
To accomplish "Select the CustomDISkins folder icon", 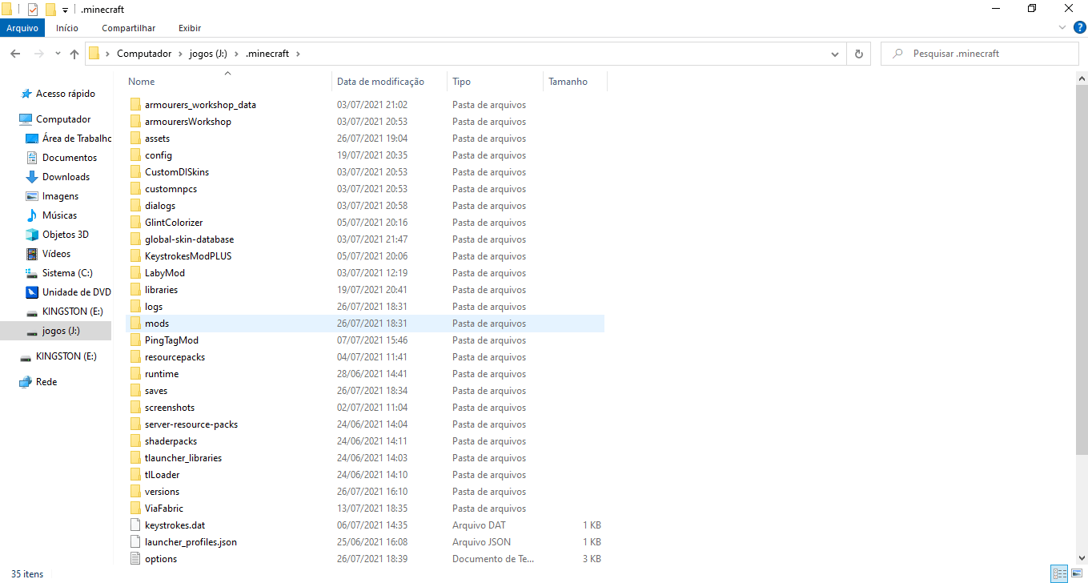I will tap(134, 172).
